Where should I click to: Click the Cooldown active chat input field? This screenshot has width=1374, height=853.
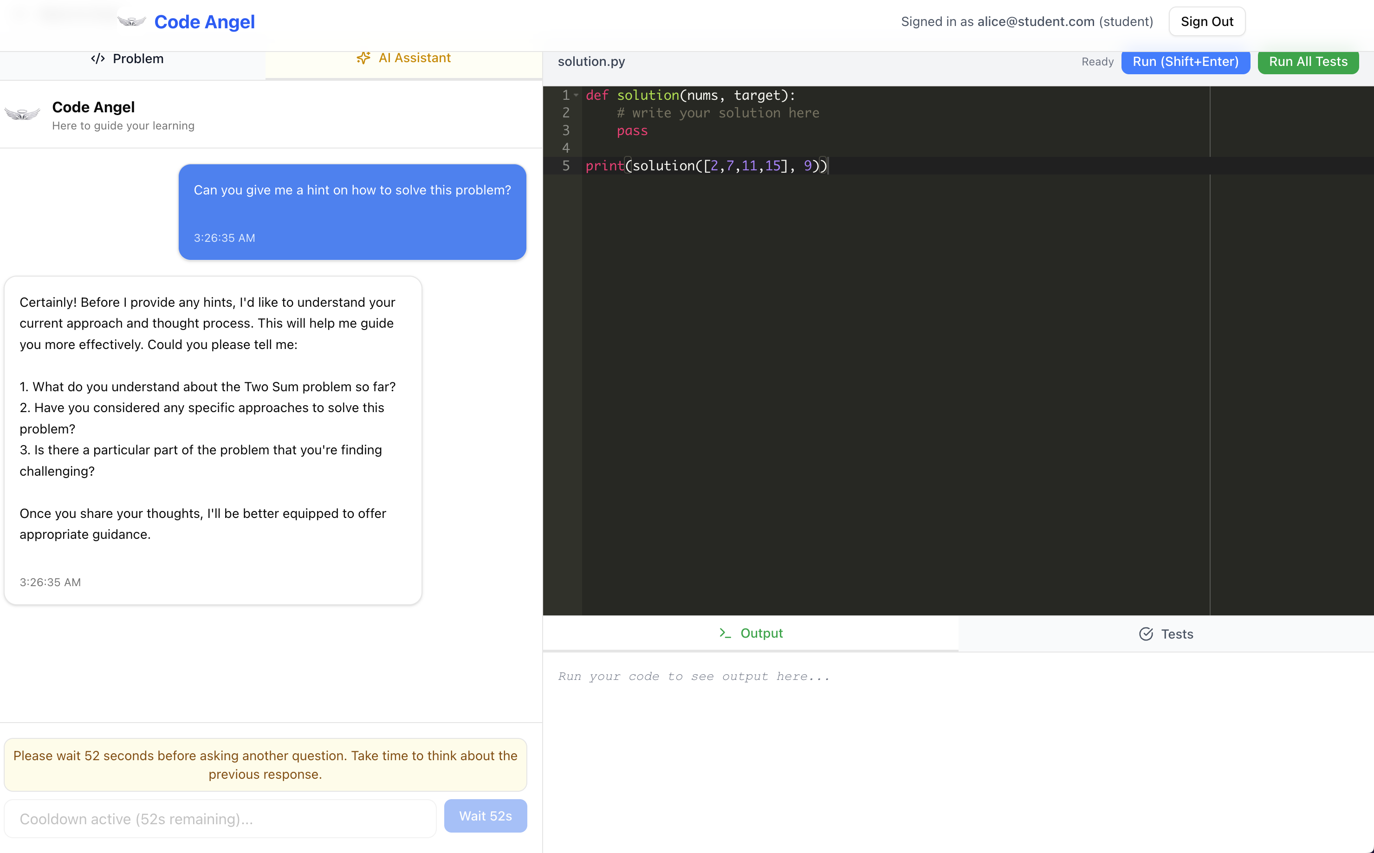pos(220,819)
